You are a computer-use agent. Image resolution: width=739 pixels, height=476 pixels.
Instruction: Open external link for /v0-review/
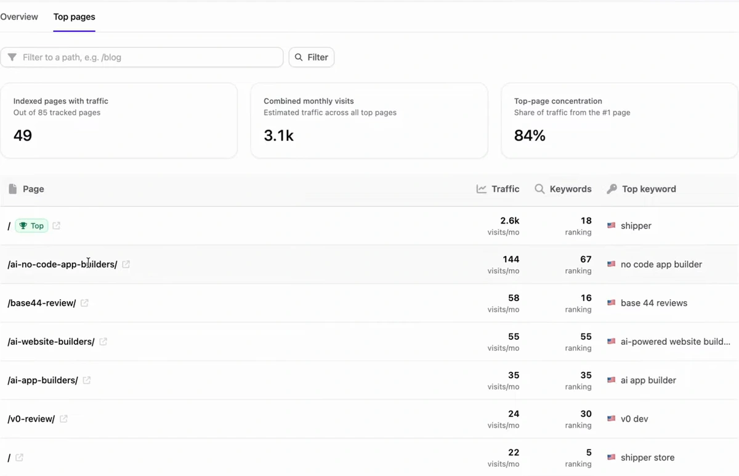tap(63, 419)
